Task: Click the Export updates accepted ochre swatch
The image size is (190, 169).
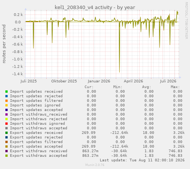Action: 6,146
